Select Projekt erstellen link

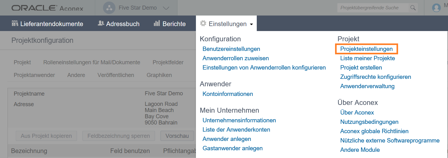(x=361, y=67)
